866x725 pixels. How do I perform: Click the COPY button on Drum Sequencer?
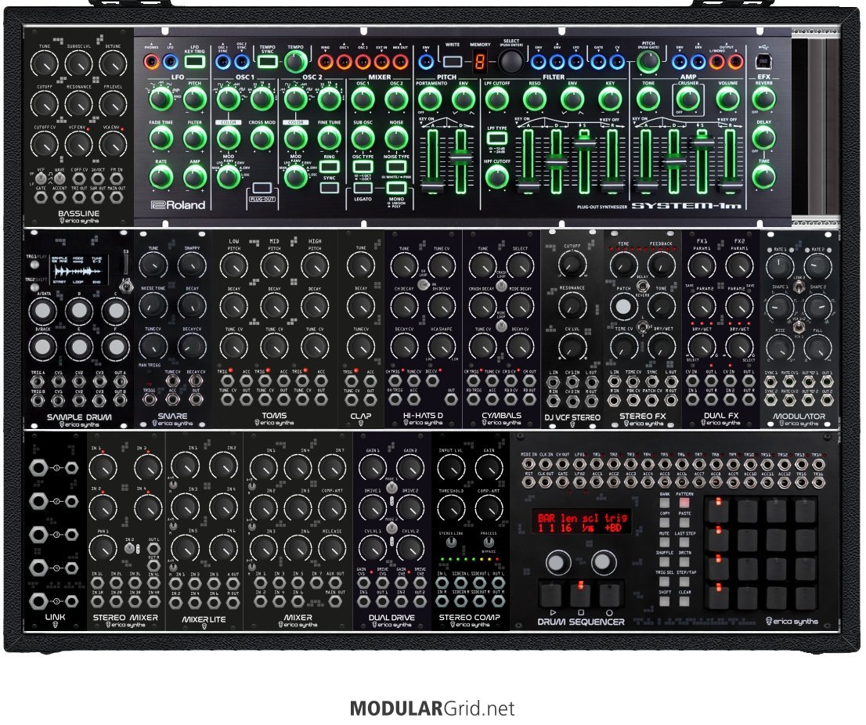[664, 523]
